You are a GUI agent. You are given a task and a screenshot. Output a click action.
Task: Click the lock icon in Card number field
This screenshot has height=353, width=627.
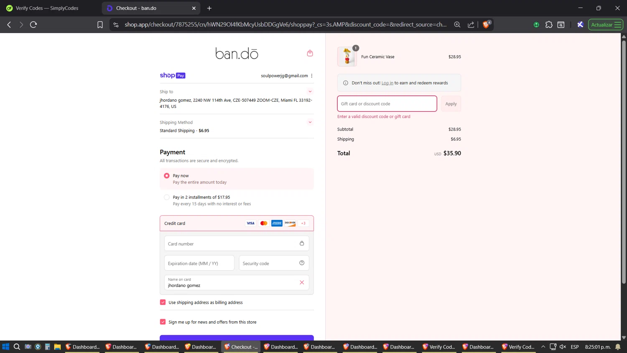click(302, 243)
